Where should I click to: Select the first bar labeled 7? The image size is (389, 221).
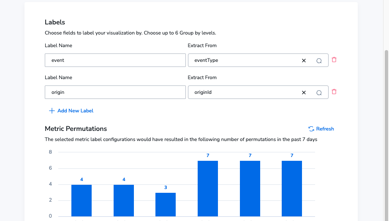point(208,189)
